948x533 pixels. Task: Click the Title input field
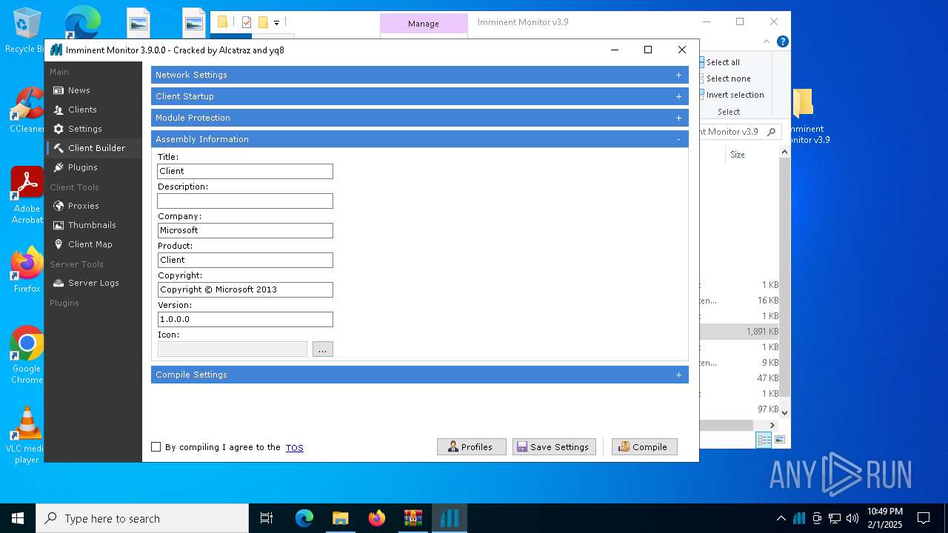pos(245,171)
